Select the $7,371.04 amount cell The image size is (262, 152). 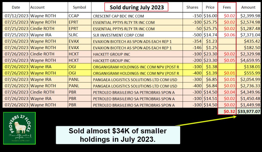(x=249, y=35)
